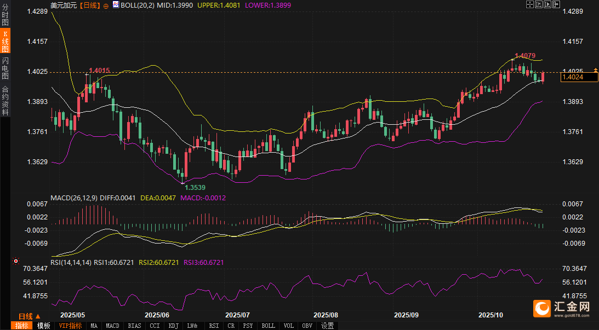The image size is (599, 330).
Task: Enable the BOLL indicator from bottom bar
Action: 269,326
